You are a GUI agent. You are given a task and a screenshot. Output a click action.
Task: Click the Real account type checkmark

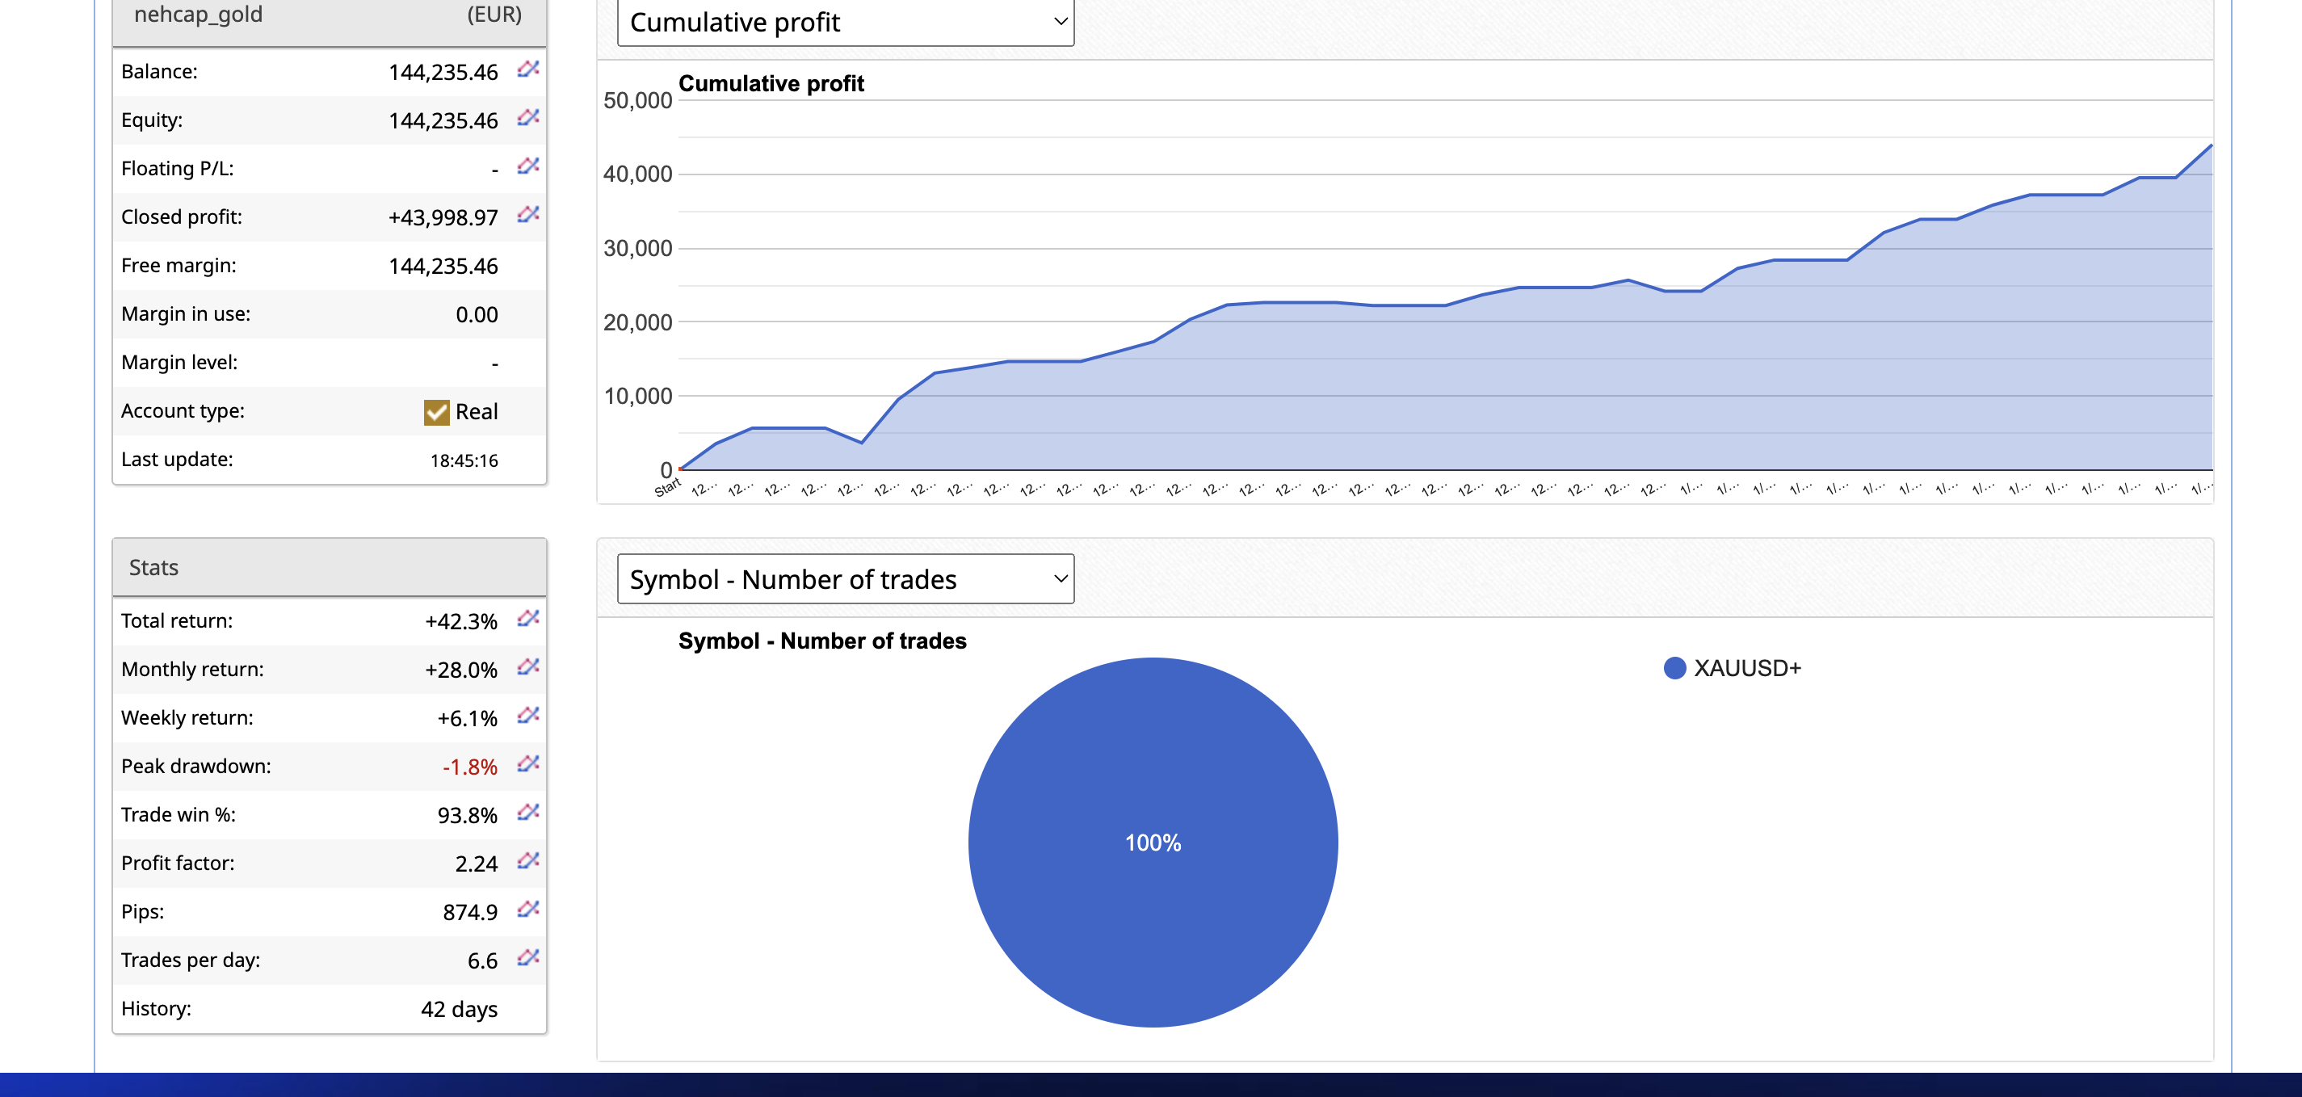[436, 412]
